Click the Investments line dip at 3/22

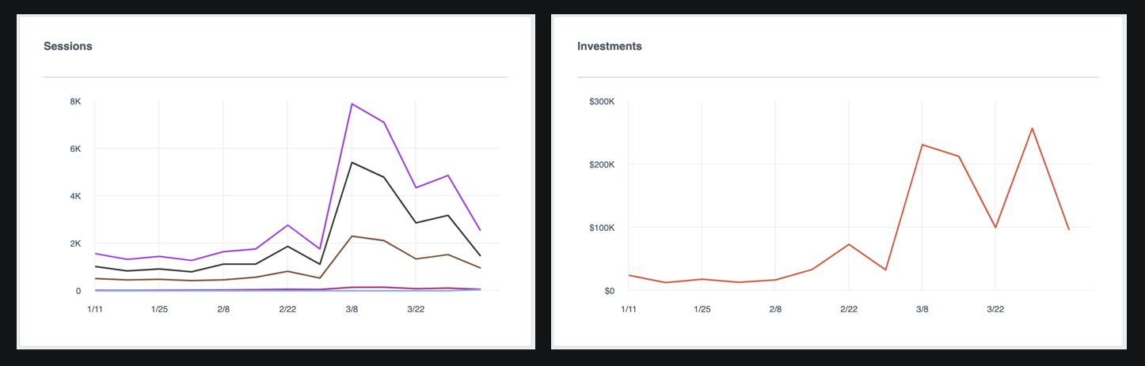995,228
